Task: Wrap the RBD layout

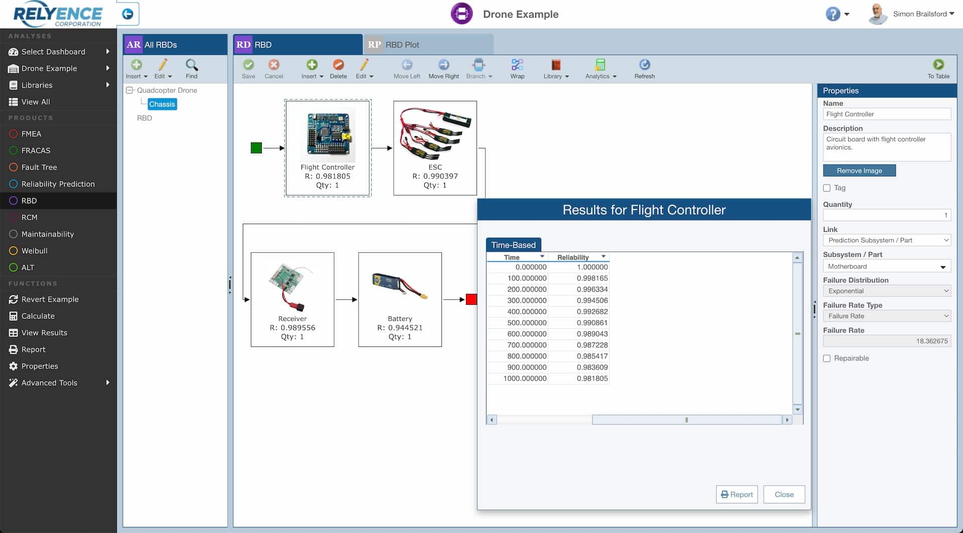Action: point(517,69)
